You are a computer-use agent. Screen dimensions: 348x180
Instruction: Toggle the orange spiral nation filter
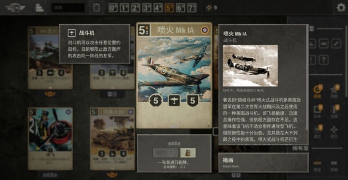tap(317, 90)
